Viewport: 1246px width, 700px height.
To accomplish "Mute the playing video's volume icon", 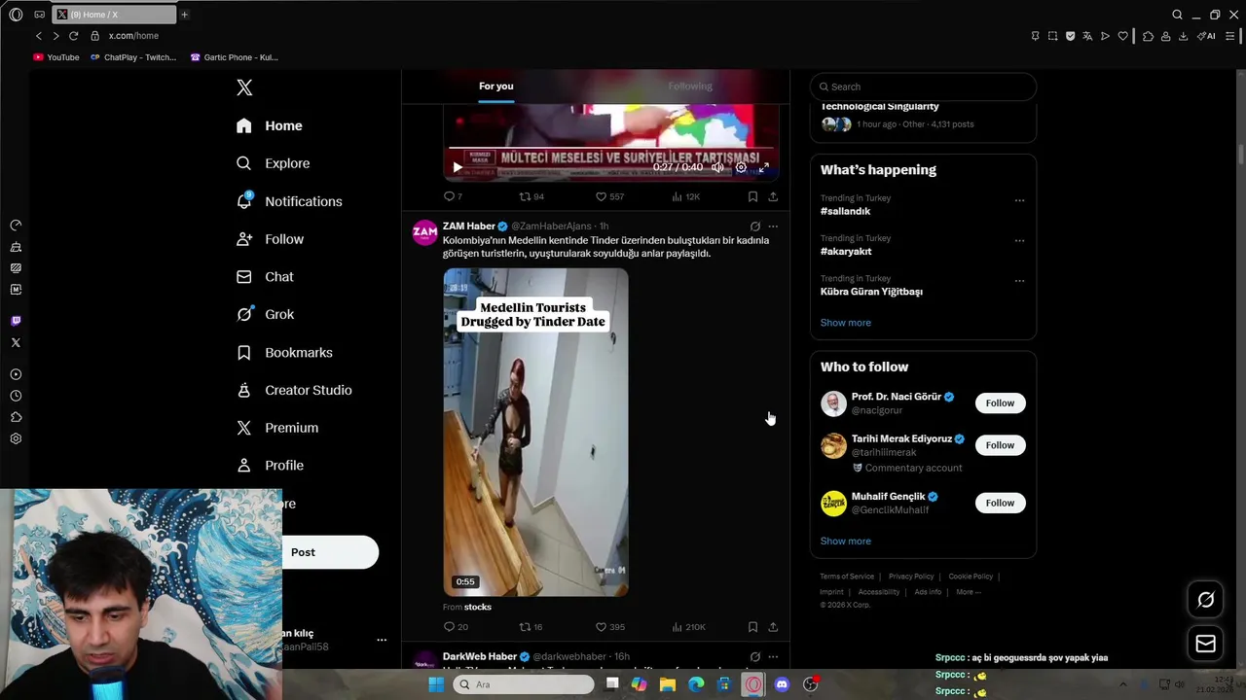I will [x=717, y=167].
